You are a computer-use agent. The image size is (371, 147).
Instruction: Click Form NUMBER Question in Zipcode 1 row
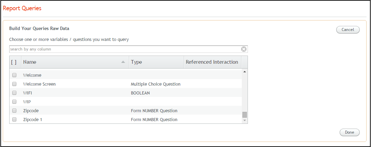pos(154,119)
